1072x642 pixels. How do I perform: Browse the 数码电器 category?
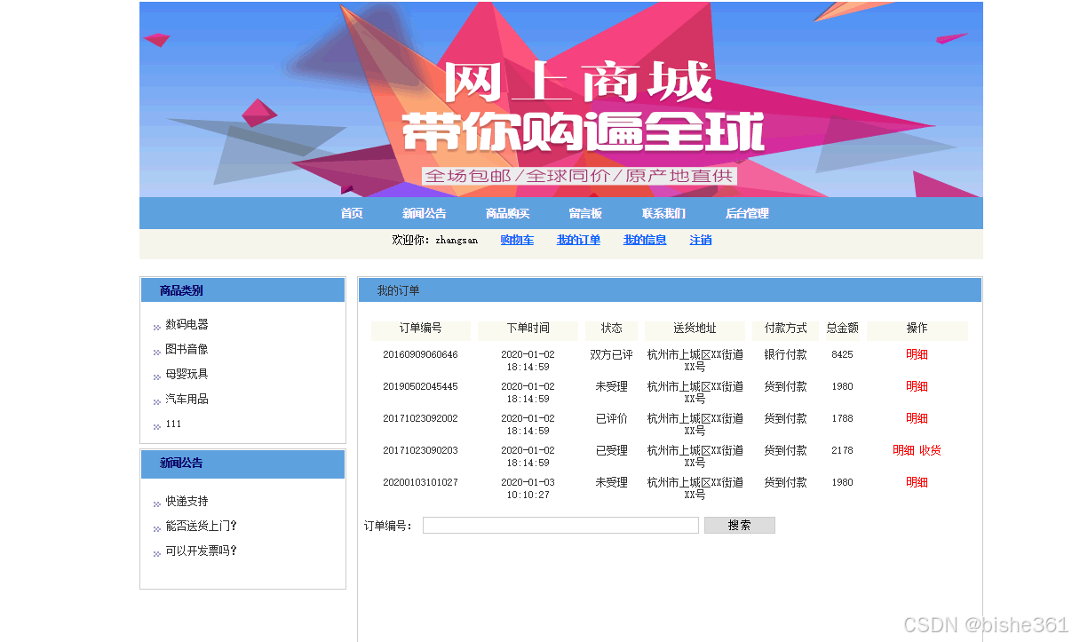pyautogui.click(x=187, y=325)
